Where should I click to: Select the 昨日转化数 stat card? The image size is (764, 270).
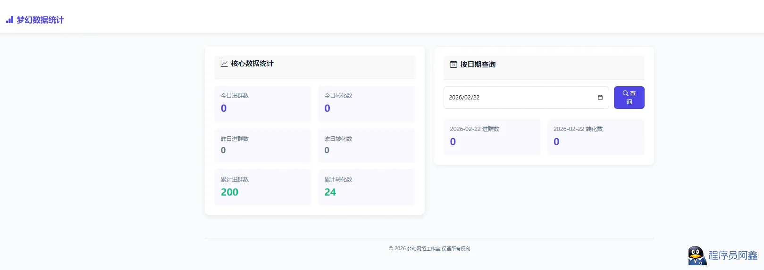click(366, 146)
